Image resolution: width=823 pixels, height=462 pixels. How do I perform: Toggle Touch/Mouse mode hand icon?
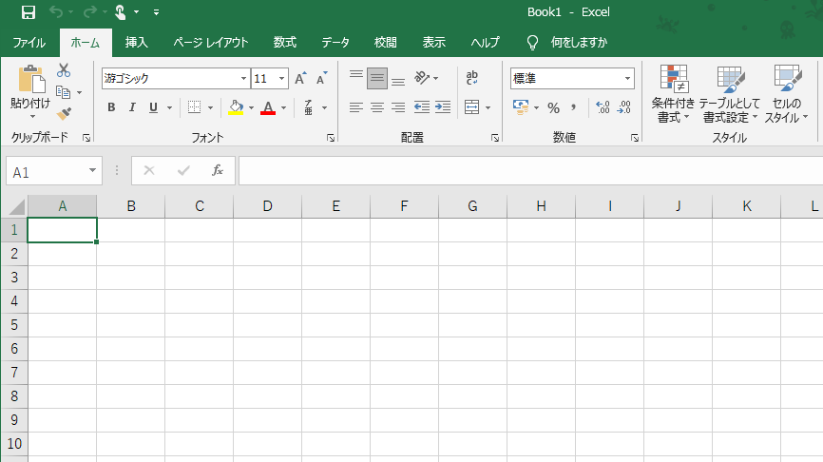pyautogui.click(x=120, y=12)
